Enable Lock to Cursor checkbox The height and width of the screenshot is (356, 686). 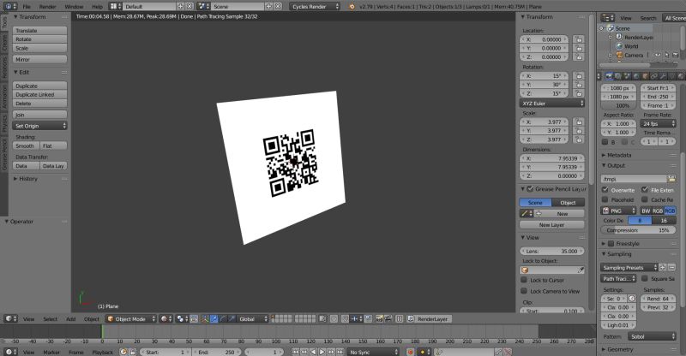524,280
